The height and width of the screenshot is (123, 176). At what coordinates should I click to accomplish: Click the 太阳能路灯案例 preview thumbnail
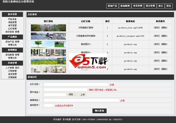click(x=48, y=28)
